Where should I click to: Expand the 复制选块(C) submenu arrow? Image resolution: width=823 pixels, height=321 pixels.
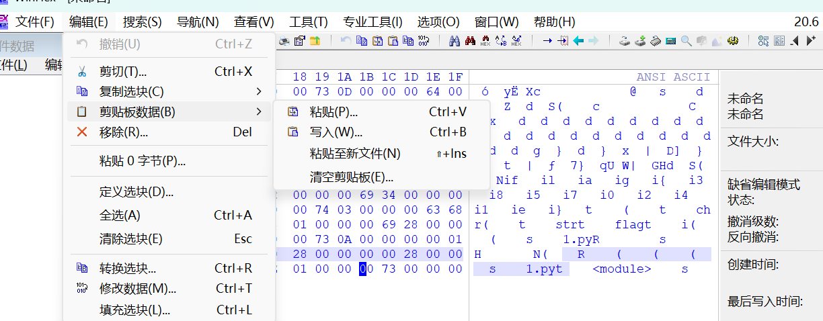pyautogui.click(x=260, y=91)
